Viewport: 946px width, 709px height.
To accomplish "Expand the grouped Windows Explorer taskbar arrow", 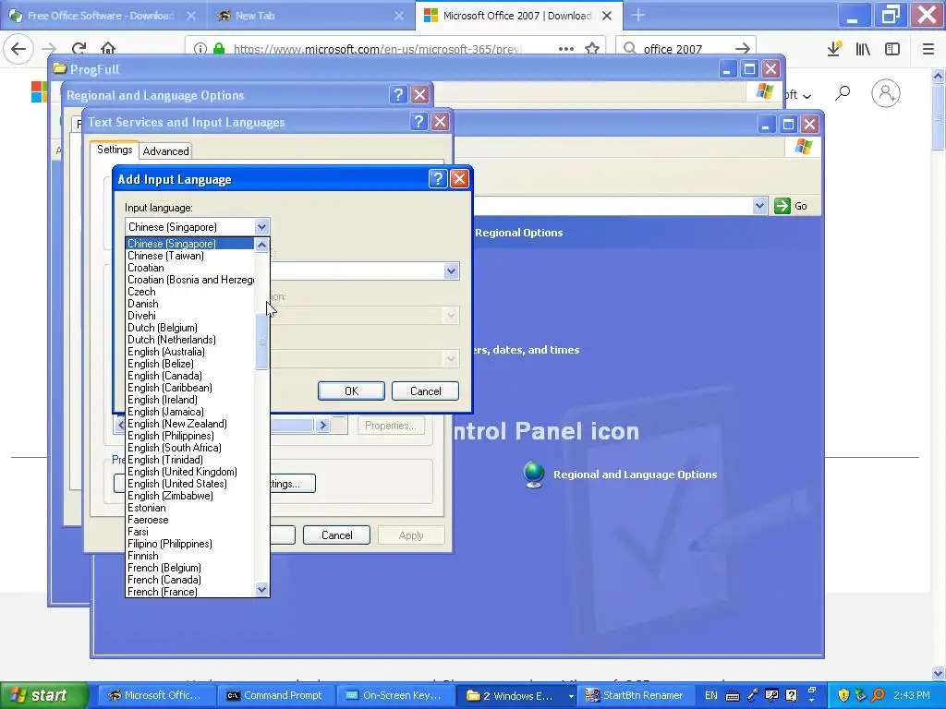I will 571,696.
